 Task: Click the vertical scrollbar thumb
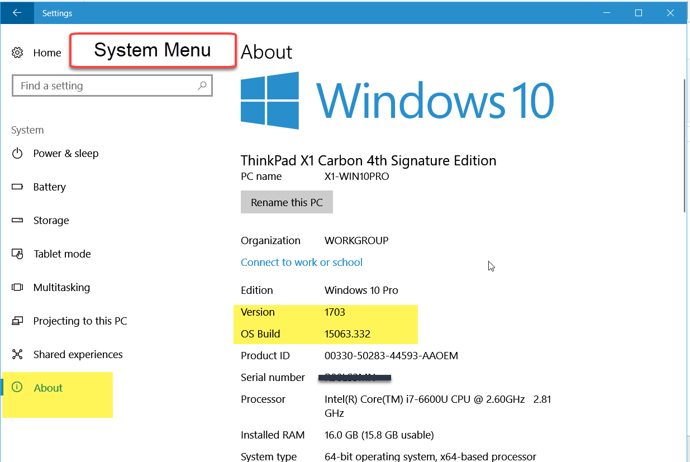(x=686, y=145)
